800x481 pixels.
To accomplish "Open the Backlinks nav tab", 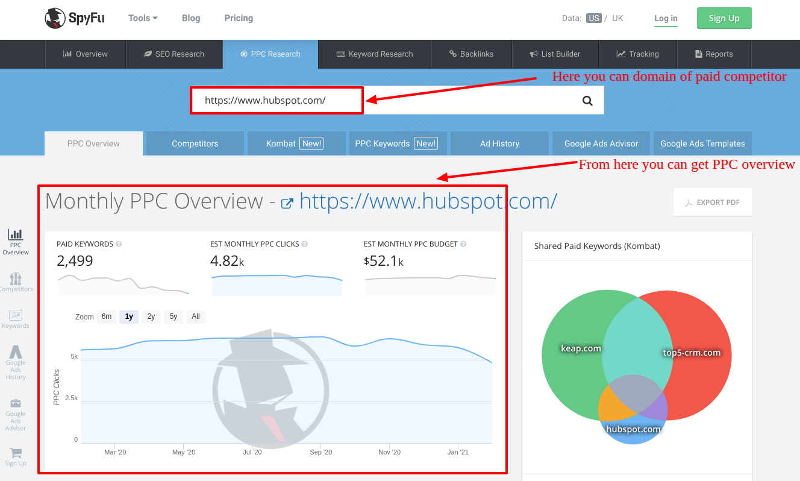I will click(472, 54).
